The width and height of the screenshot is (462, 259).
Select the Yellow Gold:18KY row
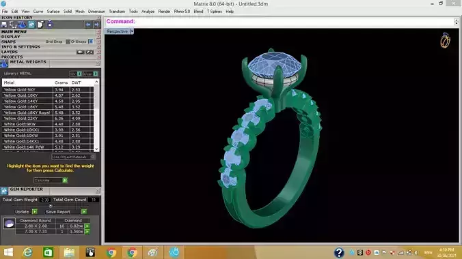(47, 107)
